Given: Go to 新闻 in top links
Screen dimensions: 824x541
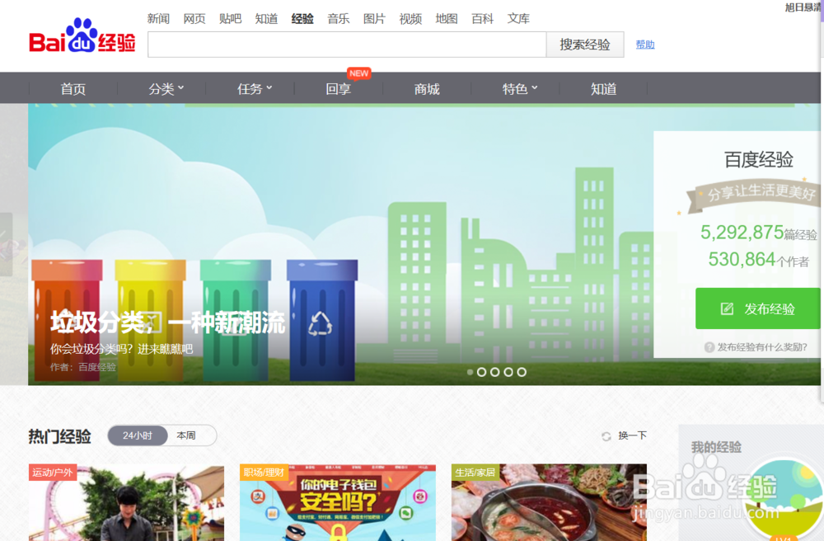Looking at the screenshot, I should click(158, 19).
